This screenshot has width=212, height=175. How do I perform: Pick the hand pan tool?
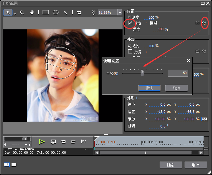(31, 12)
